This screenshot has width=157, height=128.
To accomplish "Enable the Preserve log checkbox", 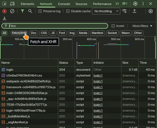I will tap(40, 11).
